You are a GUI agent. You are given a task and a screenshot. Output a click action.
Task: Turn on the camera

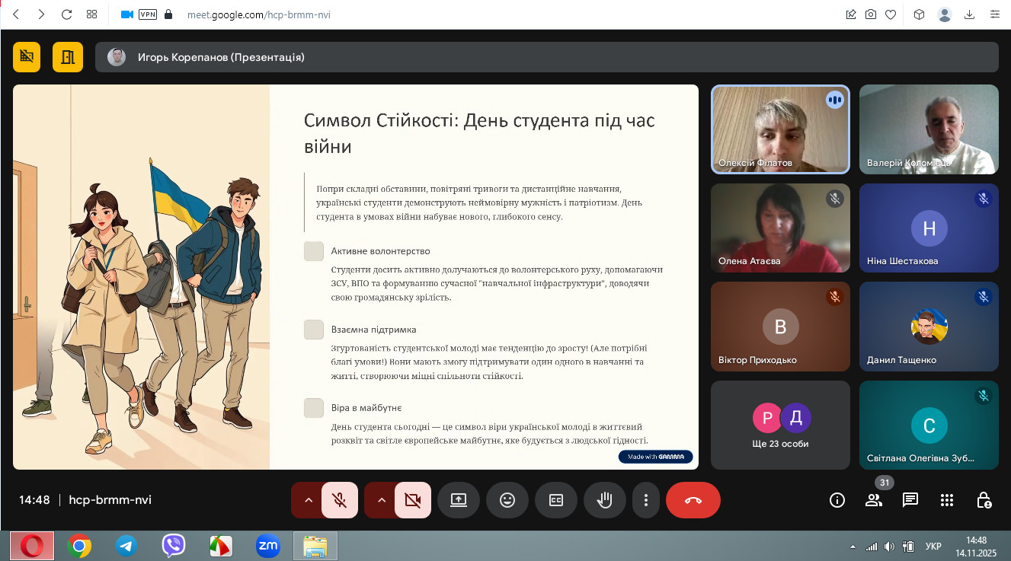[x=413, y=500]
